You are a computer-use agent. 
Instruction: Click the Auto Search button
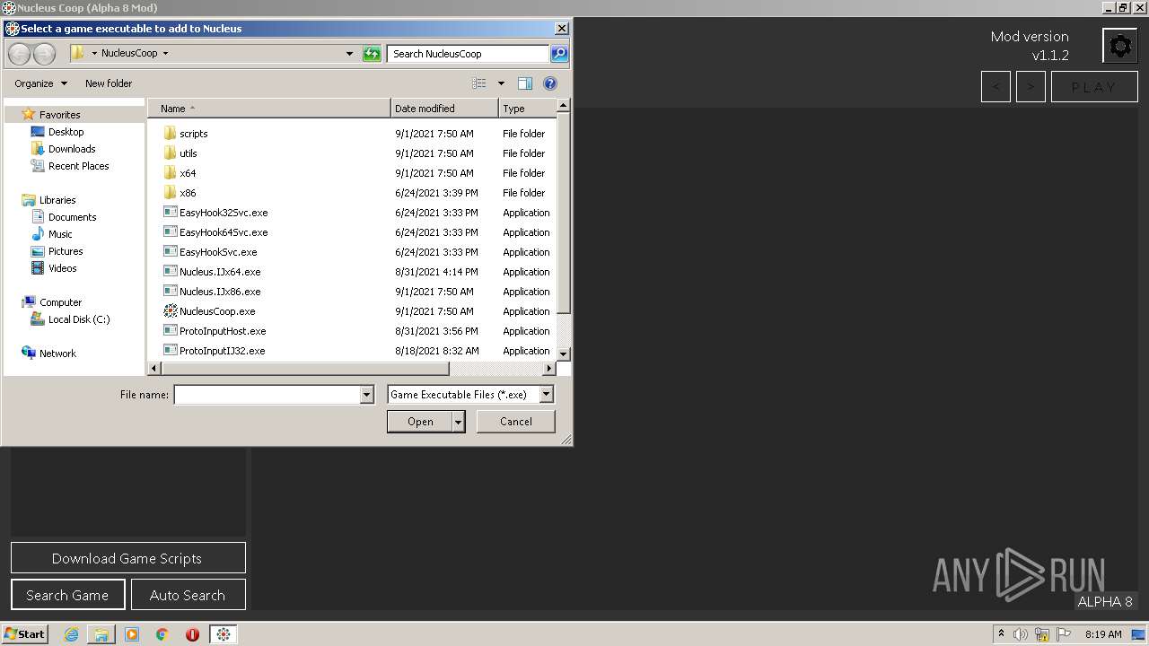[x=189, y=595]
